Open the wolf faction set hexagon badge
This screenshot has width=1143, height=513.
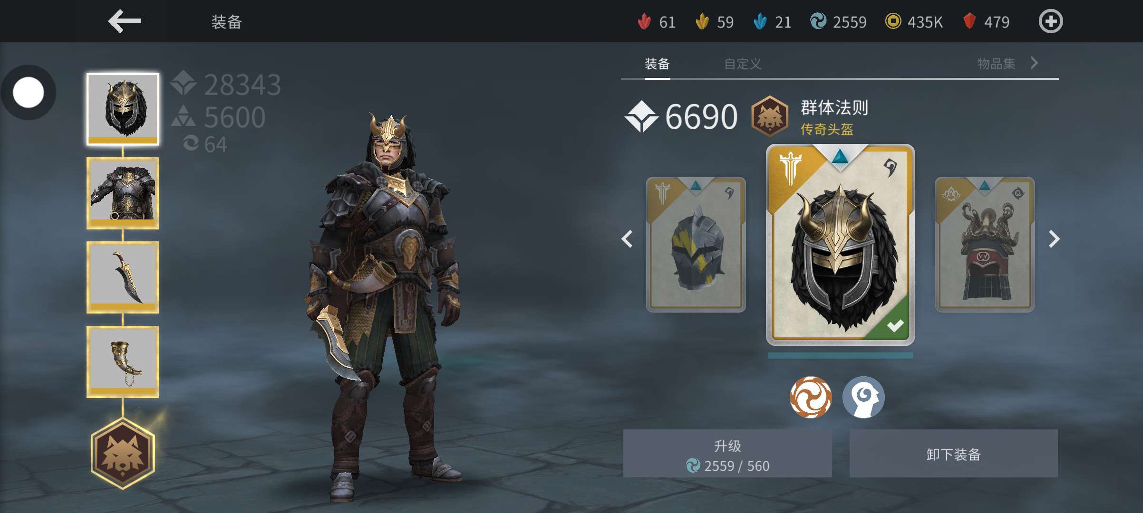[x=123, y=454]
